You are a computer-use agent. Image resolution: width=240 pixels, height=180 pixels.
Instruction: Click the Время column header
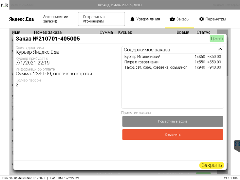[x=183, y=32]
